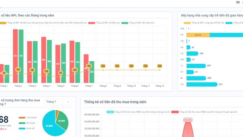Click the '120,000,000,000' y-axis value

91,129
